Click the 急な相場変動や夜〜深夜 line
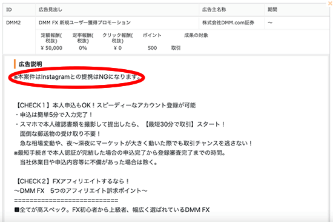The image size is (333, 222). (x=136, y=143)
